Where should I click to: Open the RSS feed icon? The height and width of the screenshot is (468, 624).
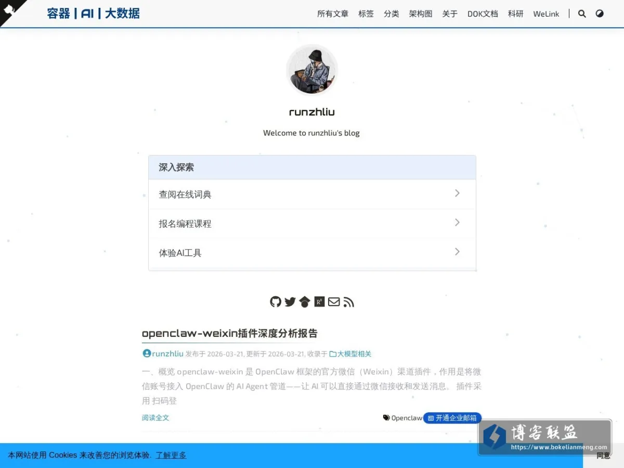pos(349,302)
